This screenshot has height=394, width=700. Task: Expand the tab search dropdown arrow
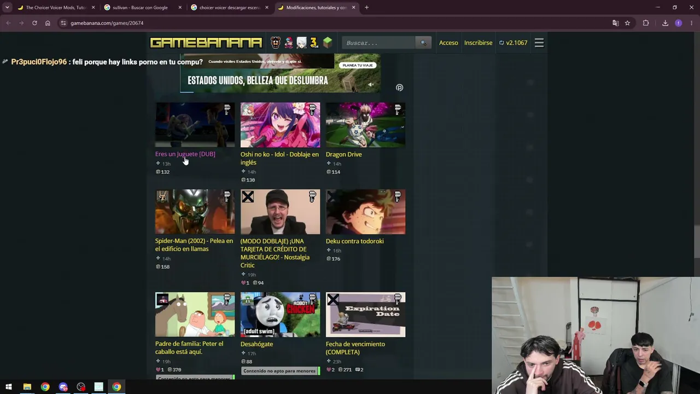(x=7, y=8)
